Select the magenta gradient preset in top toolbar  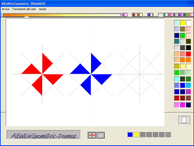tap(125, 15)
